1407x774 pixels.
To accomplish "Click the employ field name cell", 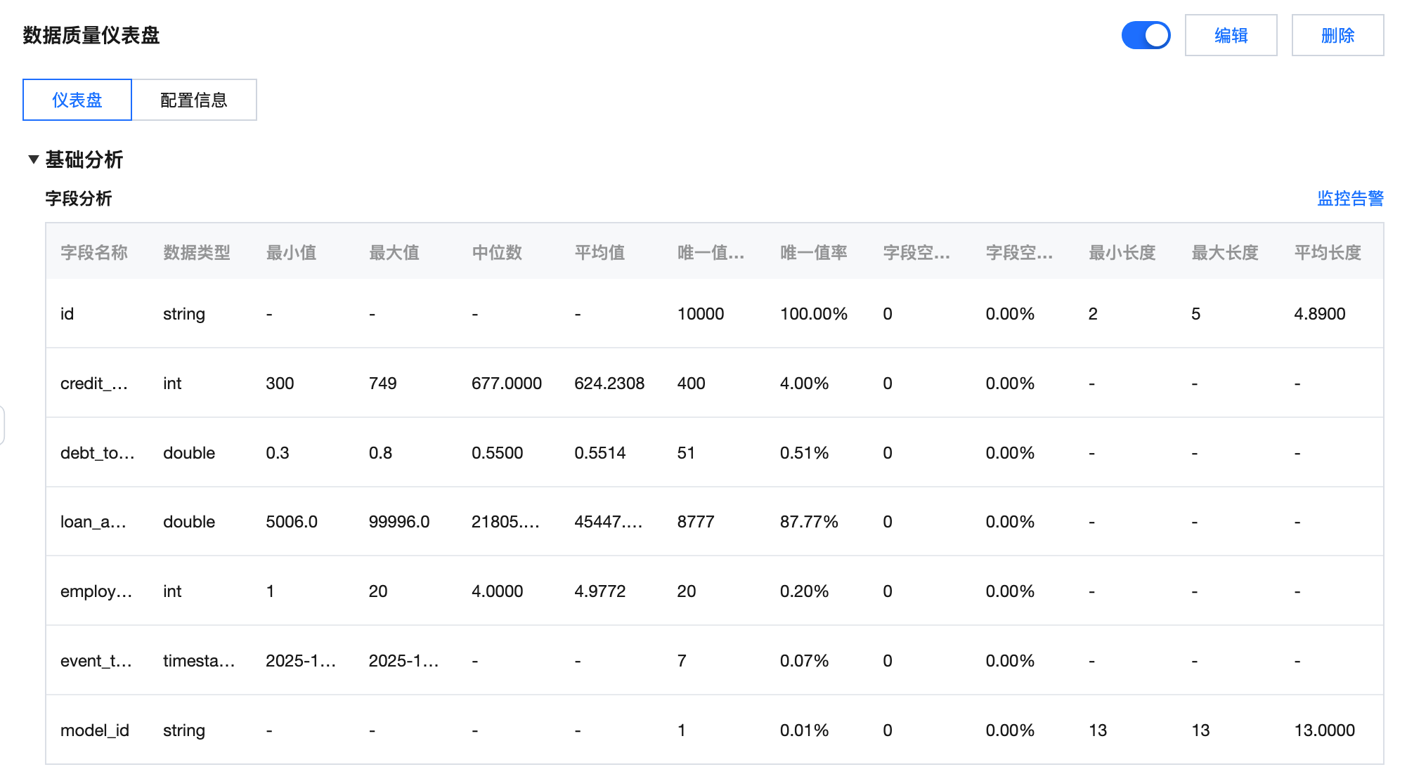I will 96,591.
